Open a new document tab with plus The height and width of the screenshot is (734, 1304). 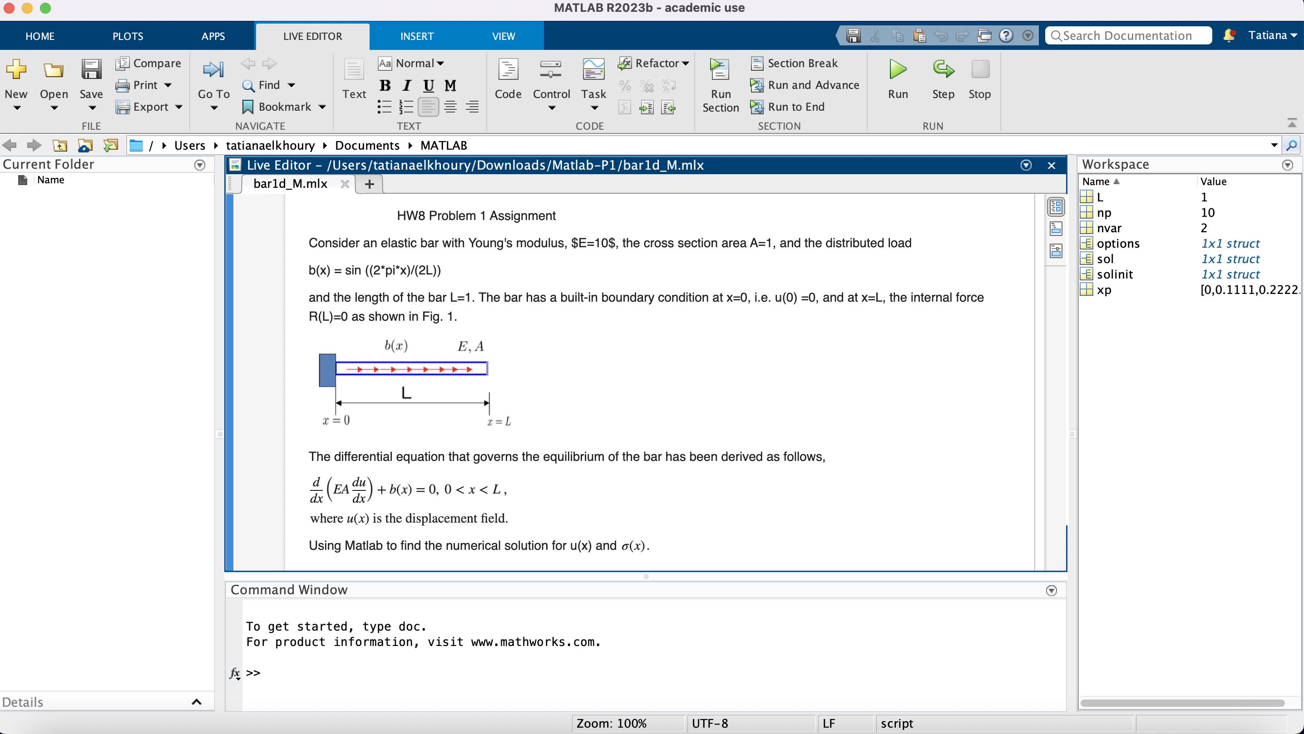[x=370, y=184]
